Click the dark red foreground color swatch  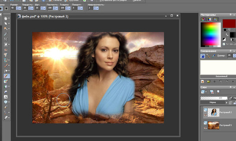tap(229, 23)
